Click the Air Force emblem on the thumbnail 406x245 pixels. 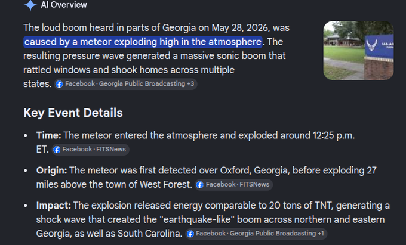[x=371, y=45]
